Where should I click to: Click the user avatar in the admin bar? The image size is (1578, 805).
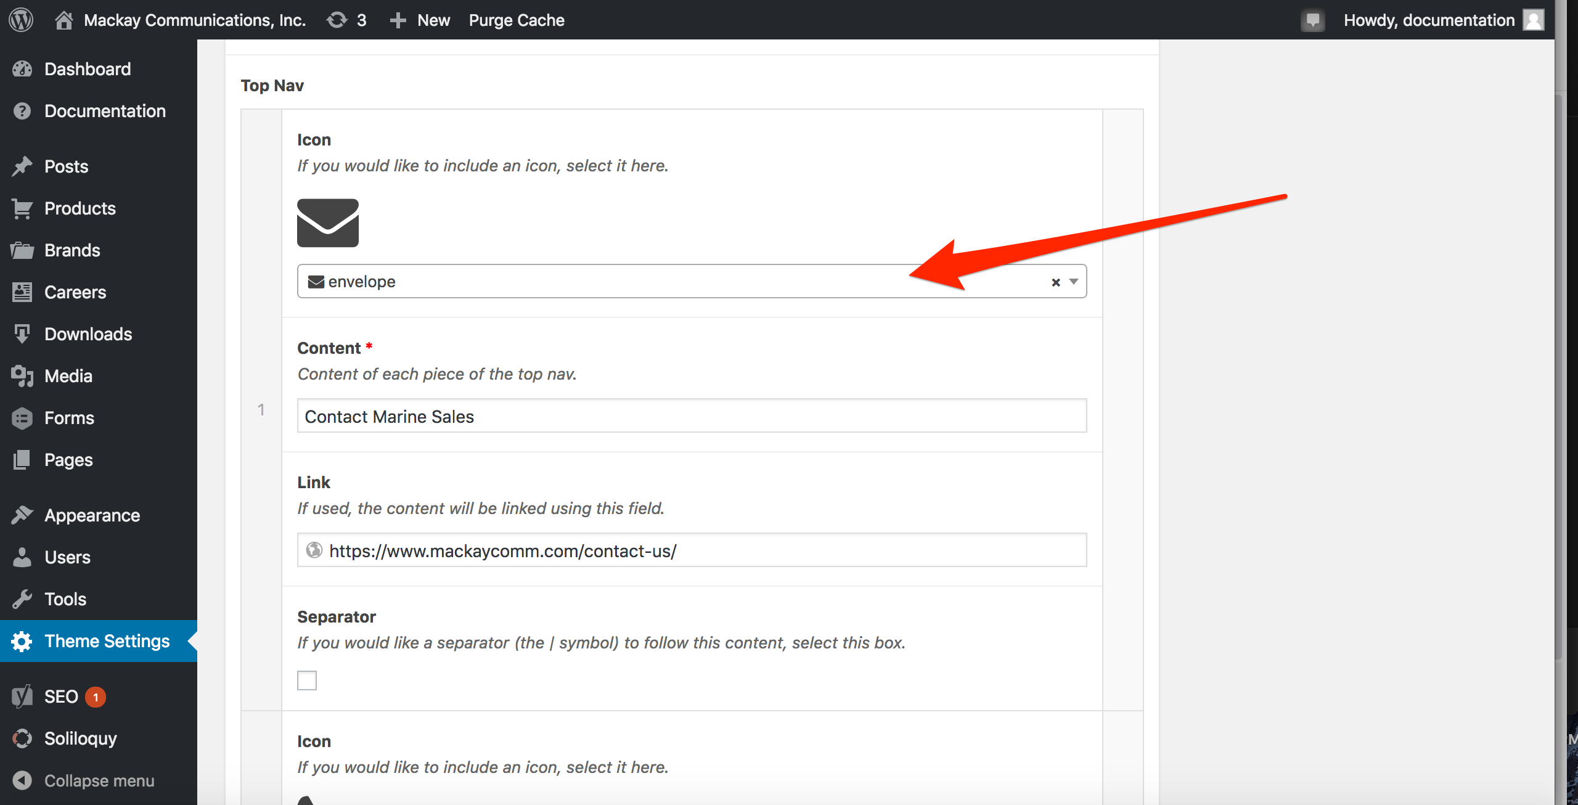(1533, 20)
